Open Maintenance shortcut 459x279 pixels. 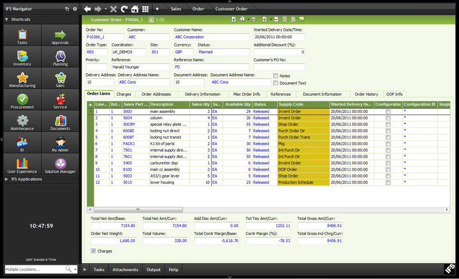click(22, 121)
